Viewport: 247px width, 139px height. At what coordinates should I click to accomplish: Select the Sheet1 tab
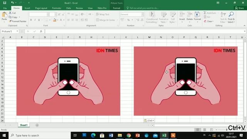pos(24,125)
